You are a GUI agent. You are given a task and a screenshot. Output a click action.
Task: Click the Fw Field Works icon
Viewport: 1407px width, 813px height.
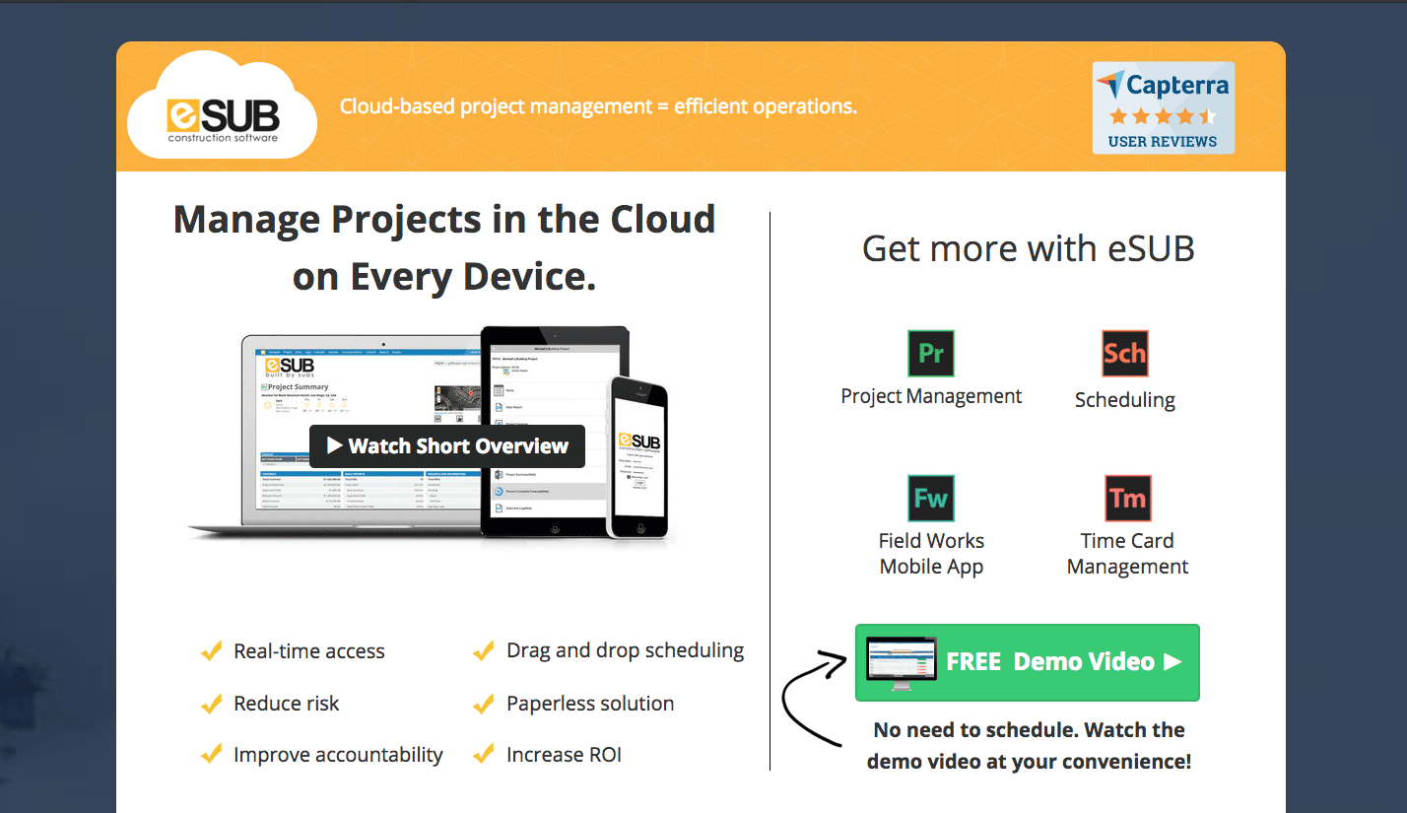click(x=931, y=499)
